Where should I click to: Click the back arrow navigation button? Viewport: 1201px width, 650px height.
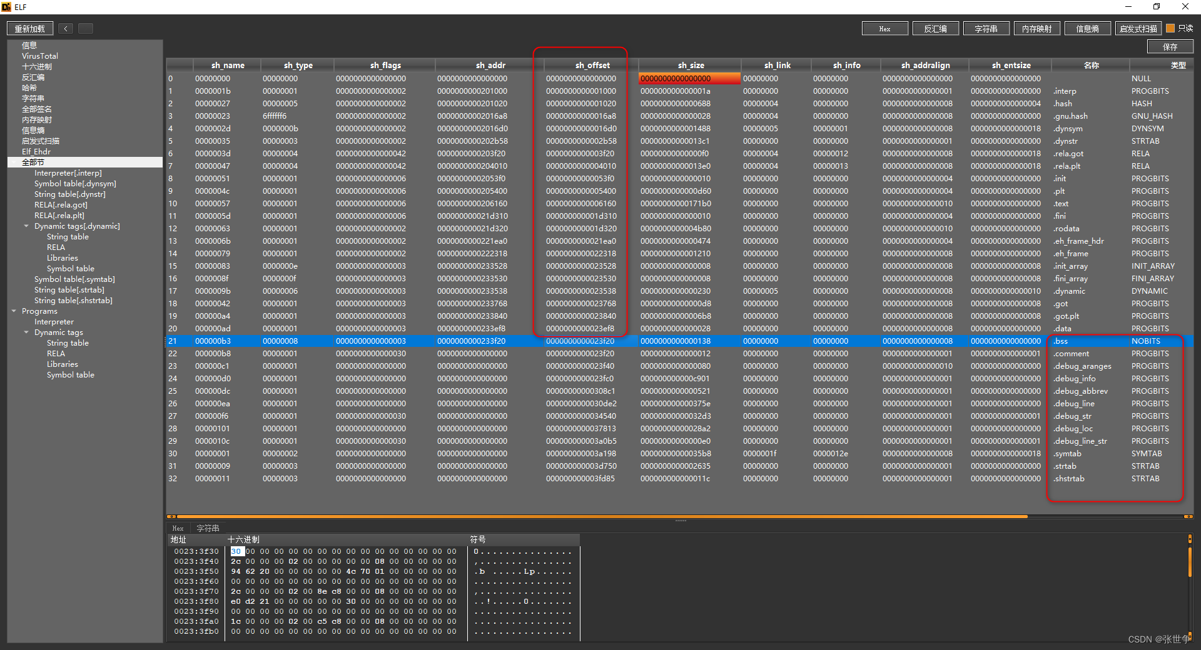[x=66, y=29]
